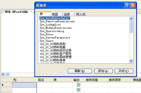Viewport: 141px width, 93px height.
Task: Click the 列 column header
Action: tap(24, 80)
